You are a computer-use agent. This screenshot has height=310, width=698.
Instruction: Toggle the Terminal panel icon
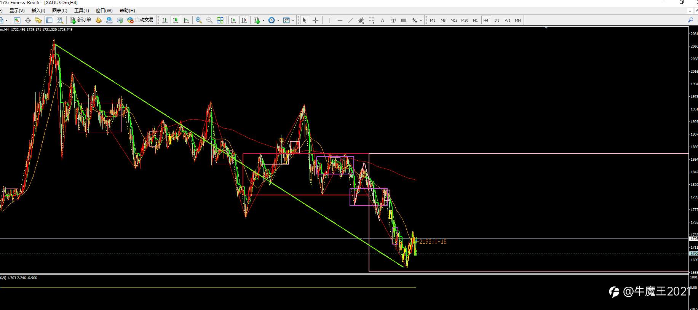click(x=49, y=20)
